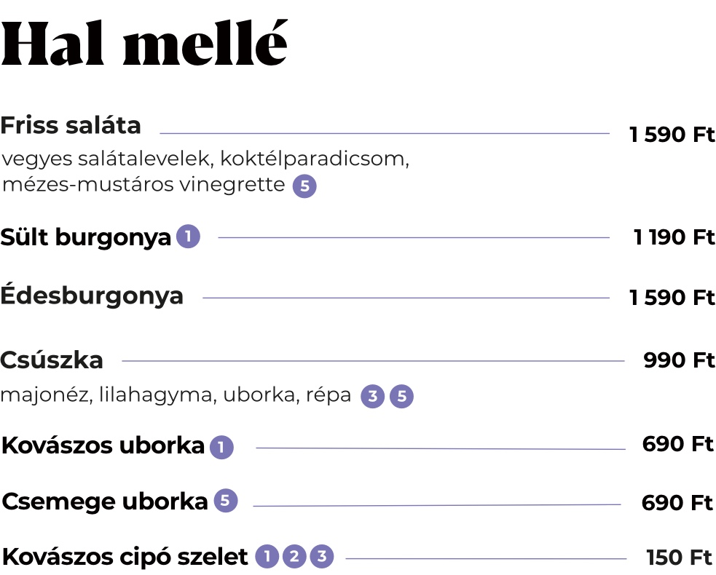The height and width of the screenshot is (575, 716).
Task: Click allergen badge 3 beside Kovászos cipó szelet
Action: tap(322, 556)
